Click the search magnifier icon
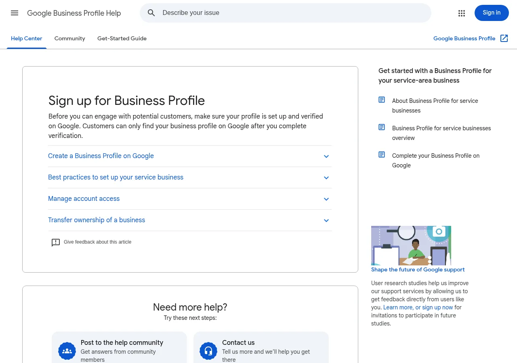517x363 pixels. [x=151, y=13]
